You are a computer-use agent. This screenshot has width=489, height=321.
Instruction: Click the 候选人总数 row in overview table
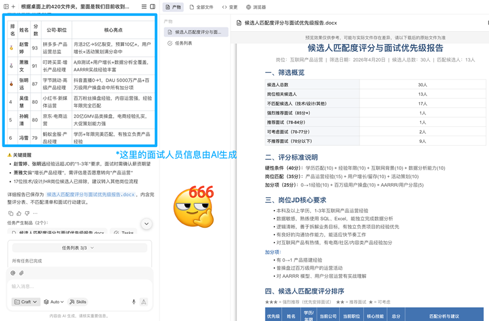[x=375, y=85]
